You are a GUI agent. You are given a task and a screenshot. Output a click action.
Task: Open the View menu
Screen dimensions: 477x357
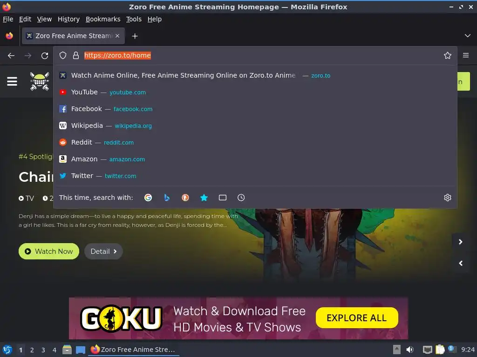tap(44, 19)
